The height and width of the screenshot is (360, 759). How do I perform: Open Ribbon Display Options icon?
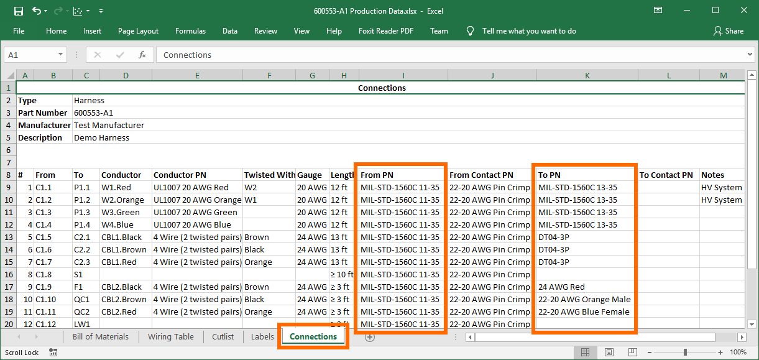tap(658, 11)
